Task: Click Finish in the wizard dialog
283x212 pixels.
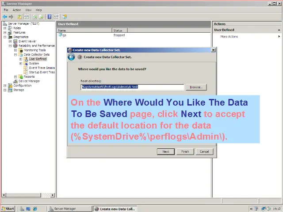Action: tap(185, 151)
